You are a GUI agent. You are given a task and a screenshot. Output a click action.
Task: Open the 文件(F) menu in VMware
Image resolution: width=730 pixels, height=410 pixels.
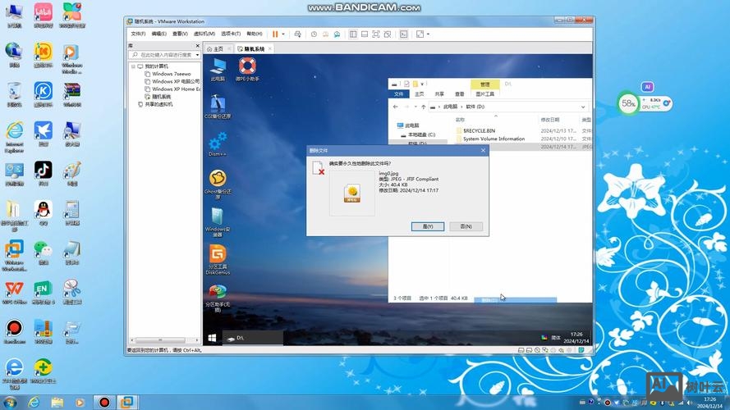pyautogui.click(x=138, y=34)
